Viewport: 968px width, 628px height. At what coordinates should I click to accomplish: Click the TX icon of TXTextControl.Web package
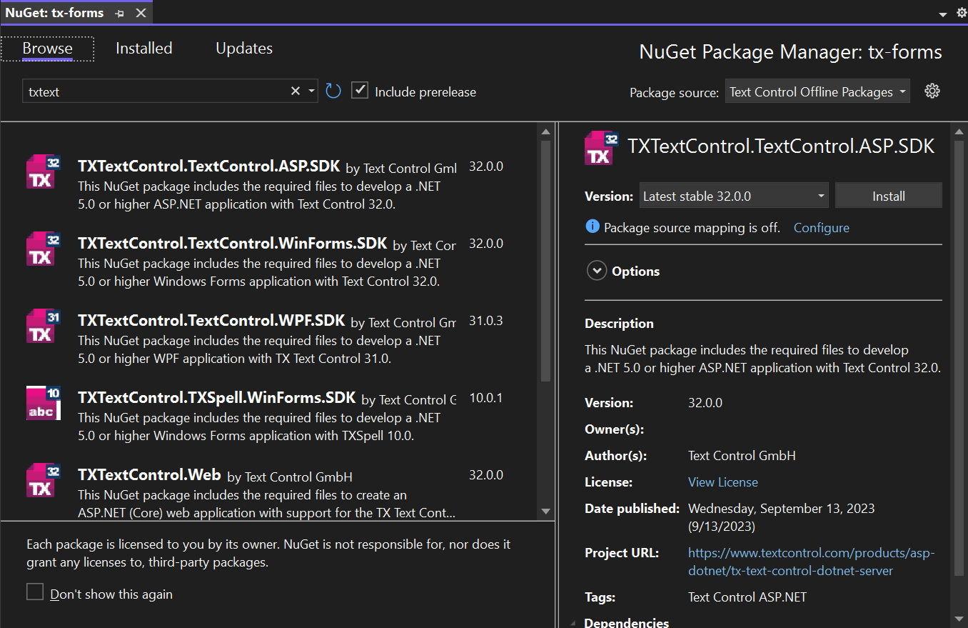44,480
